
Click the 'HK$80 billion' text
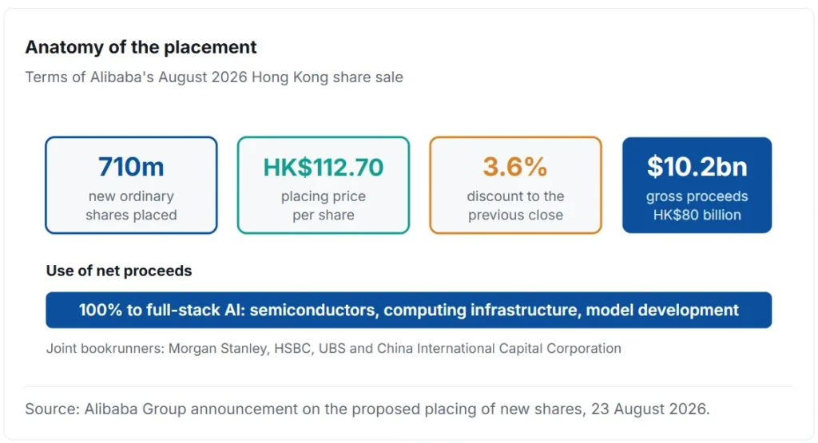[x=697, y=216]
